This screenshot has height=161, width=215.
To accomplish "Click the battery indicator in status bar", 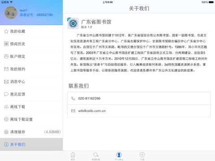I will 211,2.
